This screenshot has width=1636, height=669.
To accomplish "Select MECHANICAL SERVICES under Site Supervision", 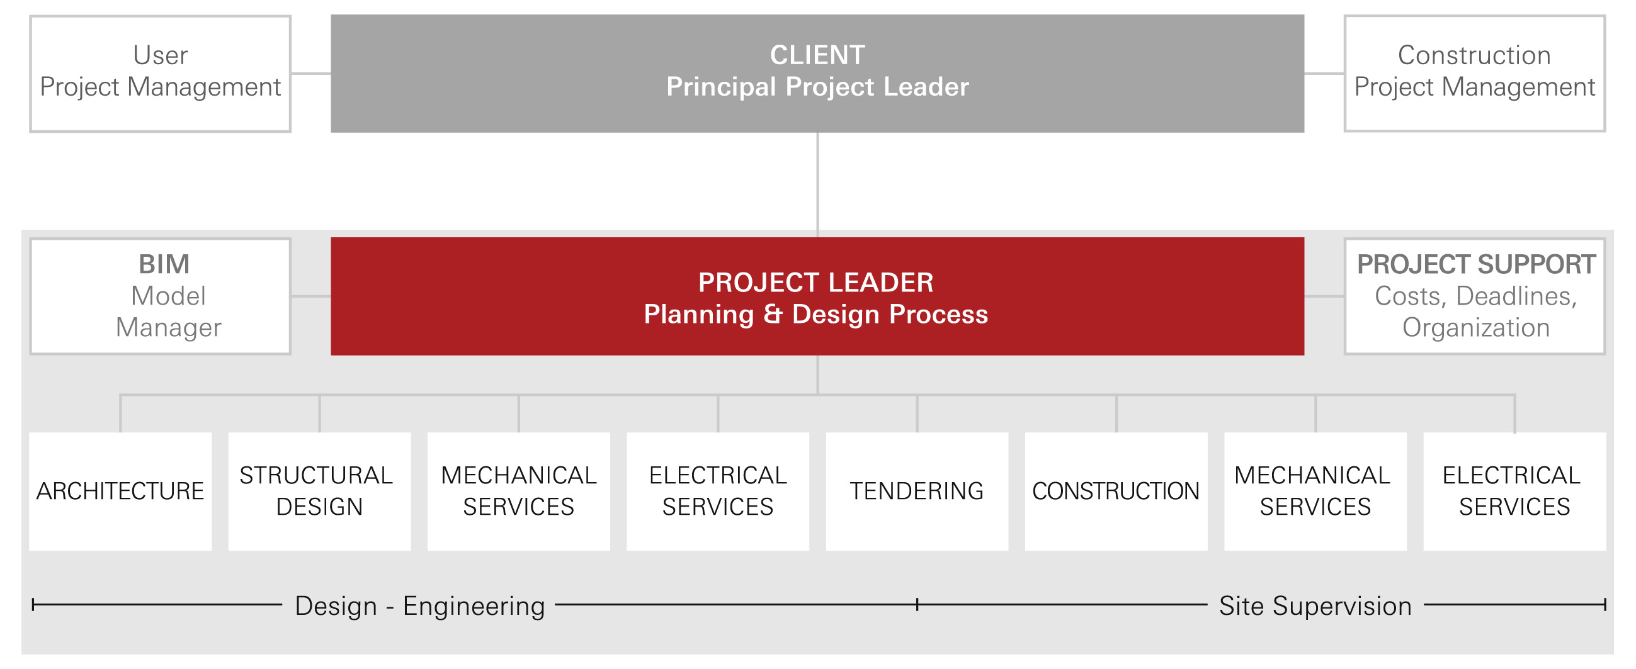I will tap(1315, 492).
